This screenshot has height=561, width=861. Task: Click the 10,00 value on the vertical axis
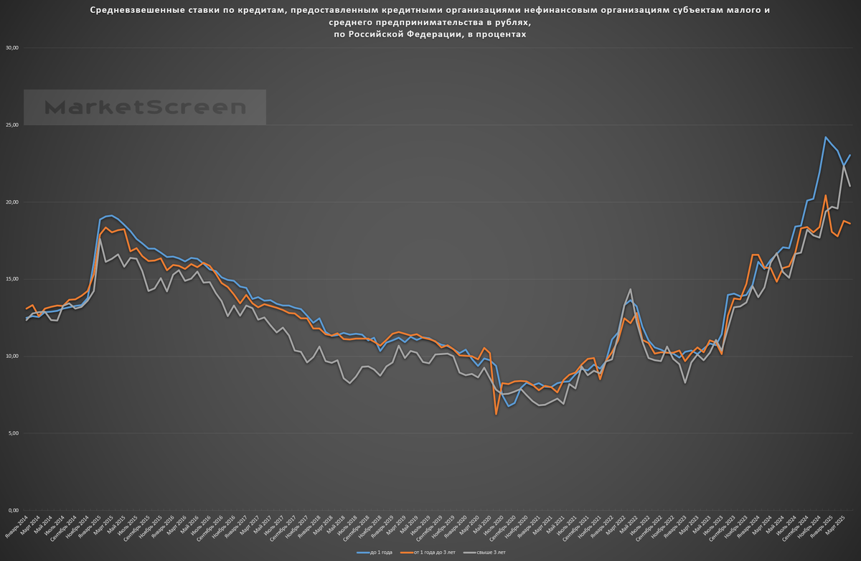pyautogui.click(x=12, y=357)
